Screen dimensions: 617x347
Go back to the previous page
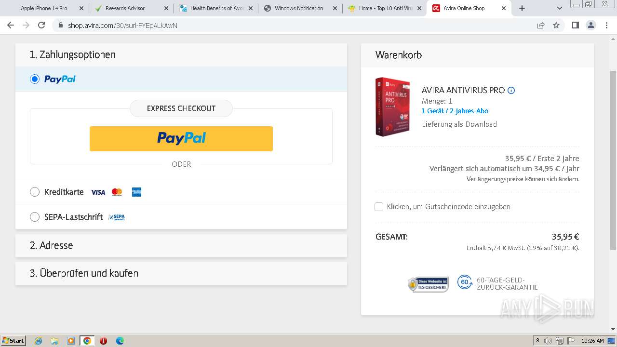11,25
